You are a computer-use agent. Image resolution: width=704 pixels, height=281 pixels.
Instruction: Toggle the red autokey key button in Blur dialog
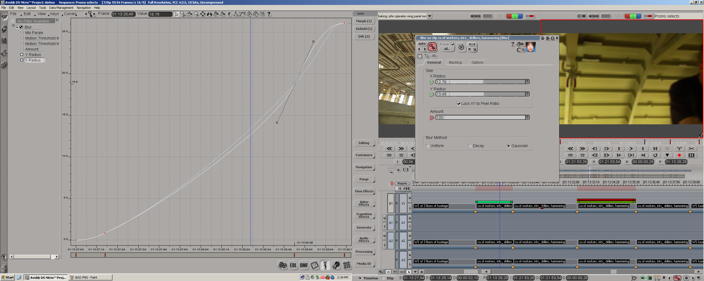(x=432, y=47)
